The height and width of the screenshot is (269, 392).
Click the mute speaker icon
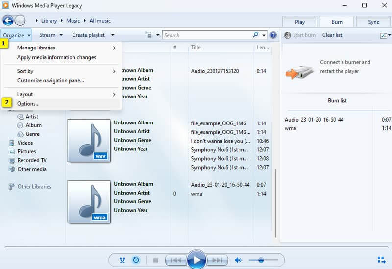pos(238,260)
